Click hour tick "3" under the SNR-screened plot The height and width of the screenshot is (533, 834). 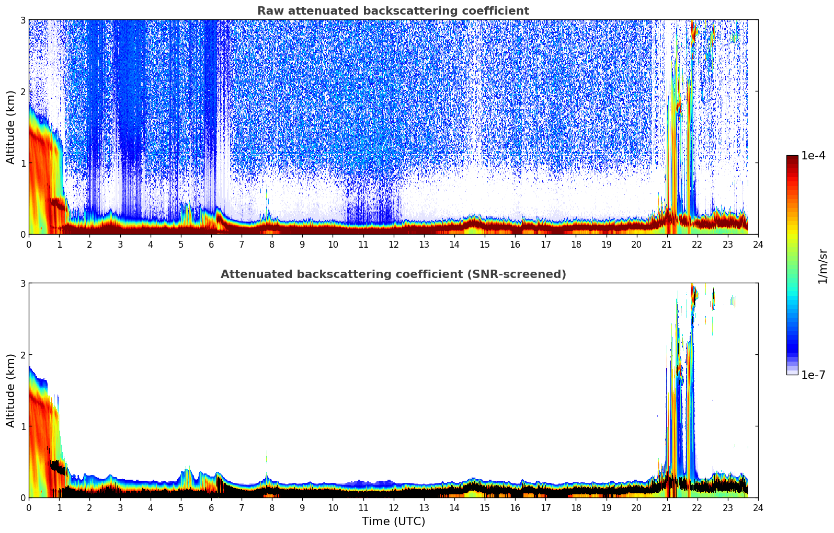(x=120, y=508)
